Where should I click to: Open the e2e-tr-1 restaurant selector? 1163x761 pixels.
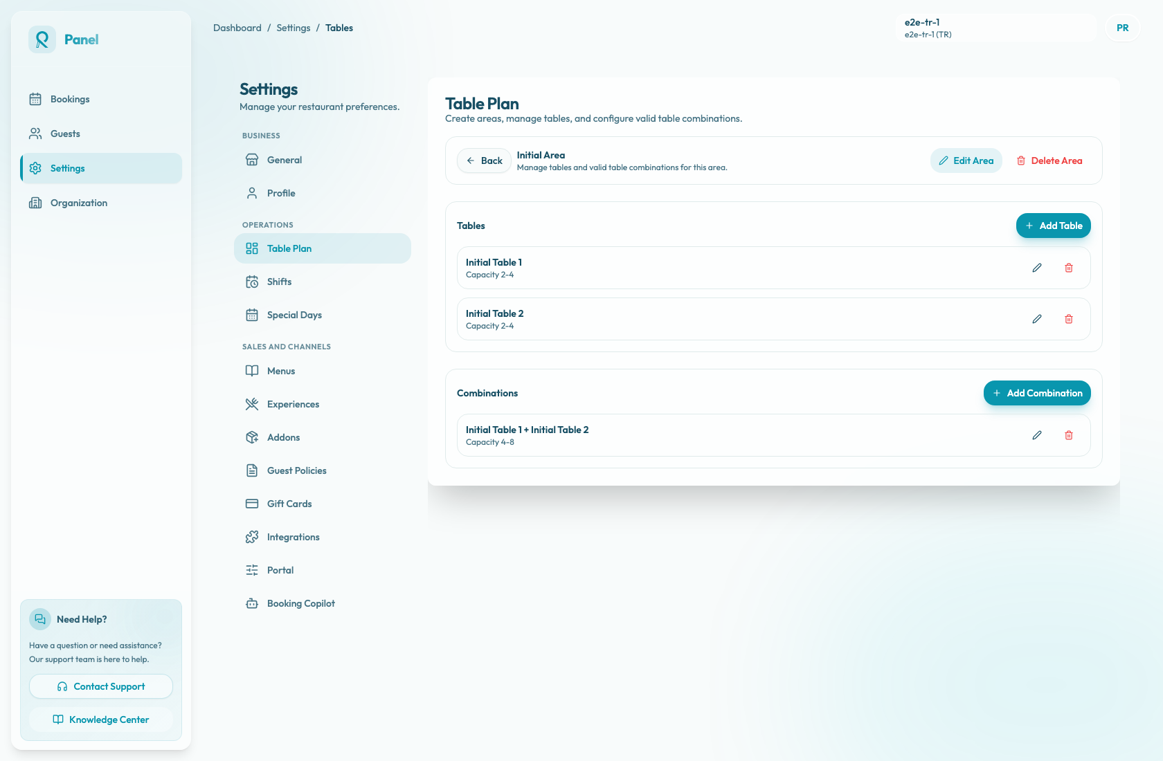[x=996, y=28]
